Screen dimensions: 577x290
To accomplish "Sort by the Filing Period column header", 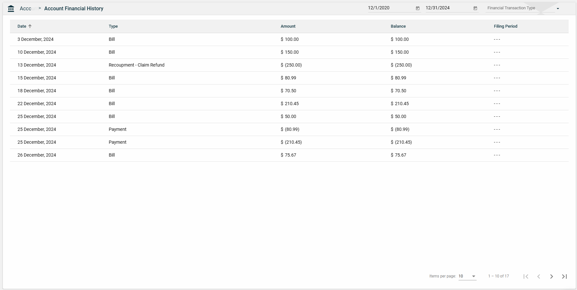I will click(506, 26).
